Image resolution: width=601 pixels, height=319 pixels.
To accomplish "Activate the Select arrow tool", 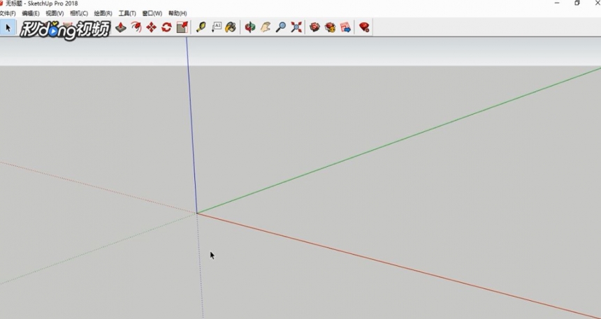I will point(8,27).
